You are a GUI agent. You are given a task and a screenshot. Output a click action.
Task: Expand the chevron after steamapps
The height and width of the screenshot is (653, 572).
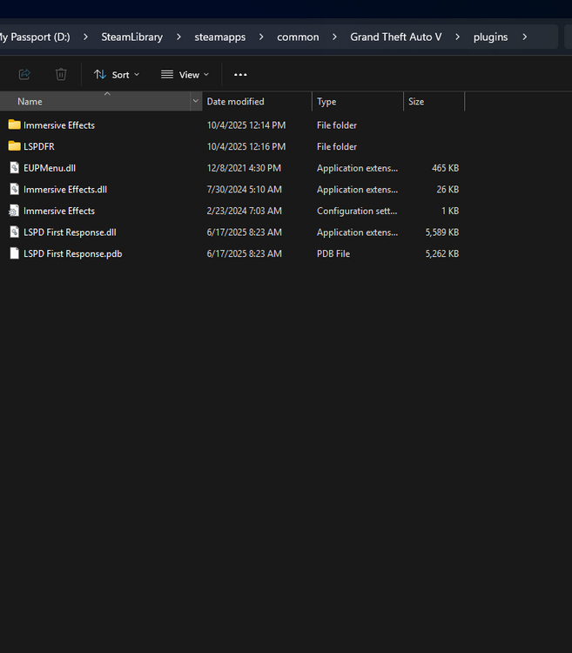[261, 37]
